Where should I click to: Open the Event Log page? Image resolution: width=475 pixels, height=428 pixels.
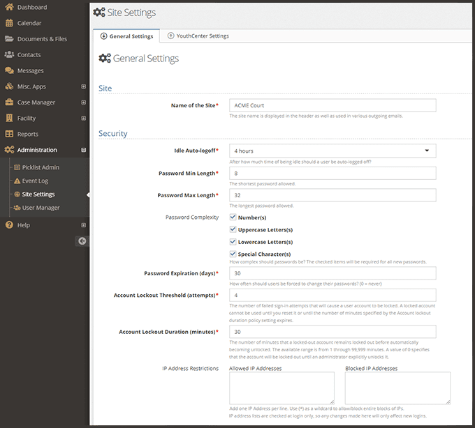point(35,181)
